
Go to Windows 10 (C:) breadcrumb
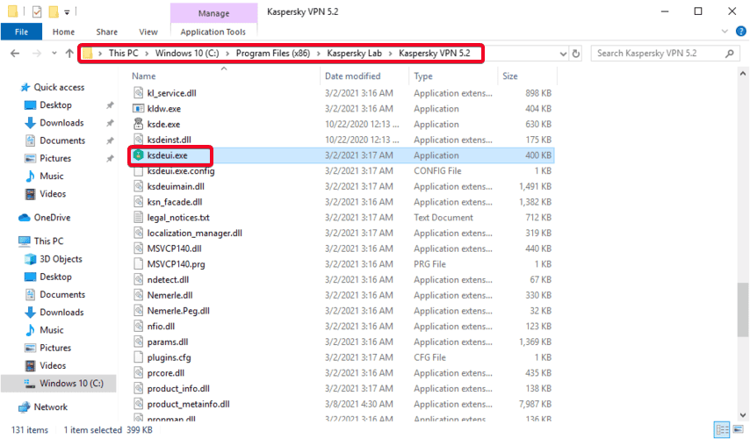(x=187, y=53)
